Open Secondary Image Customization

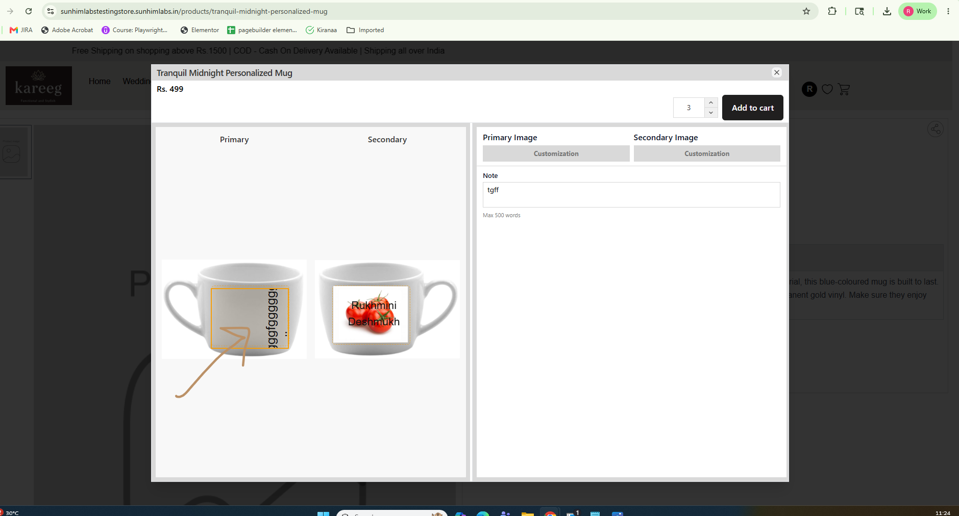click(x=707, y=153)
